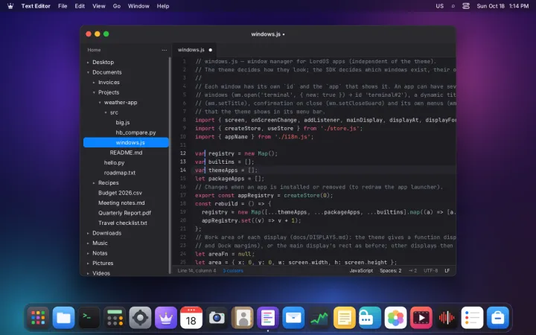Click the sidebar three-dots options button
Viewport: 536px width, 335px height.
(x=164, y=50)
